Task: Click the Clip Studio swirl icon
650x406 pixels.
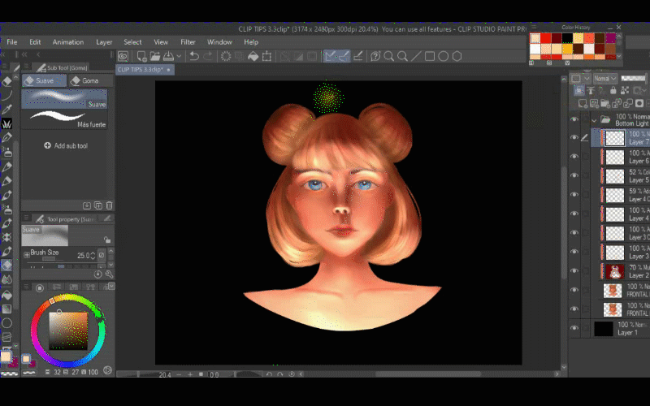Action: point(123,56)
